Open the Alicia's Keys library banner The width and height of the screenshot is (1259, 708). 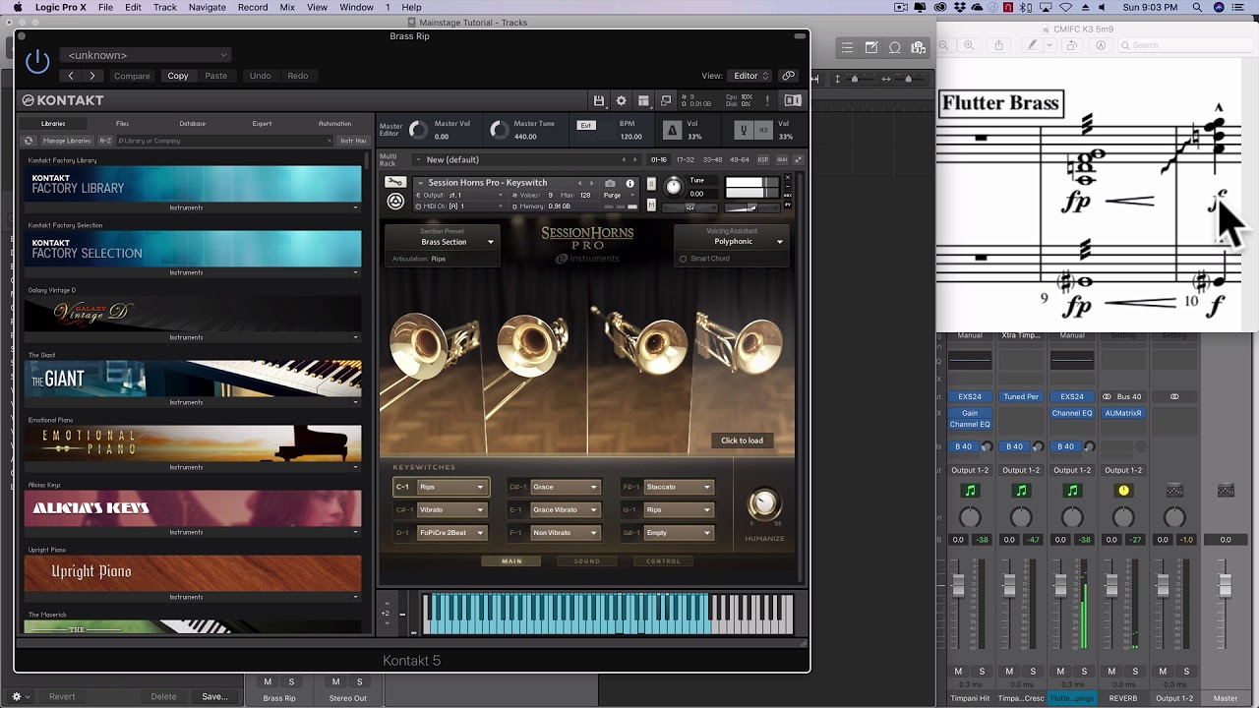pos(193,508)
